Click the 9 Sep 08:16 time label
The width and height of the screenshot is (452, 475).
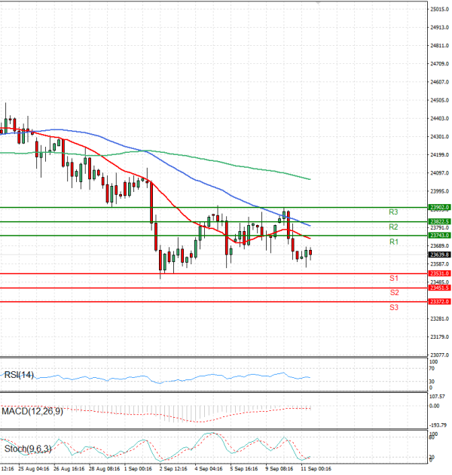click(x=279, y=469)
